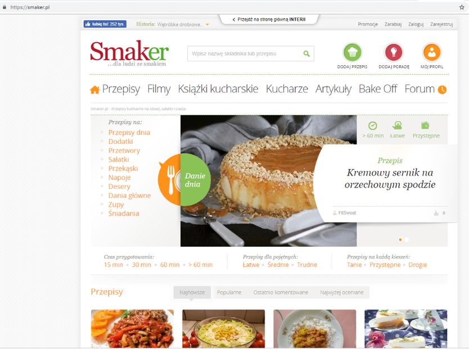Image resolution: width=469 pixels, height=349 pixels.
Task: Click the orange home icon
Action: pos(95,89)
